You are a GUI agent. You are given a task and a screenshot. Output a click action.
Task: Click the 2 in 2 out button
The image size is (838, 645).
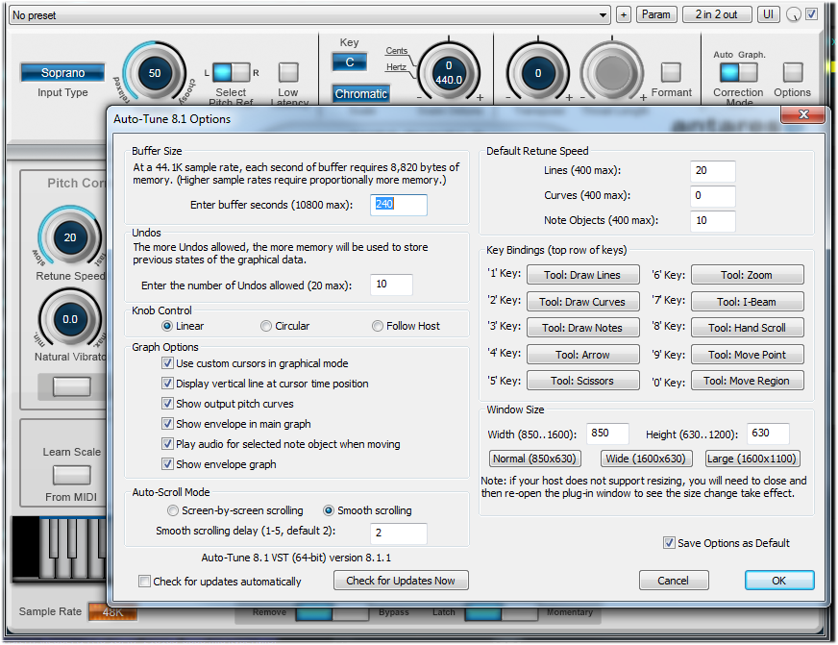click(717, 15)
